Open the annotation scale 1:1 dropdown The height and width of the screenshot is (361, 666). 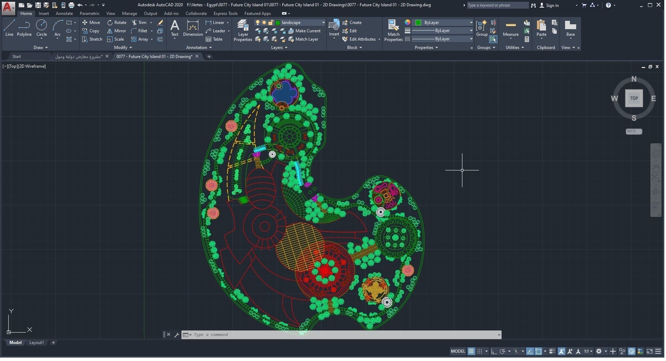(588, 351)
